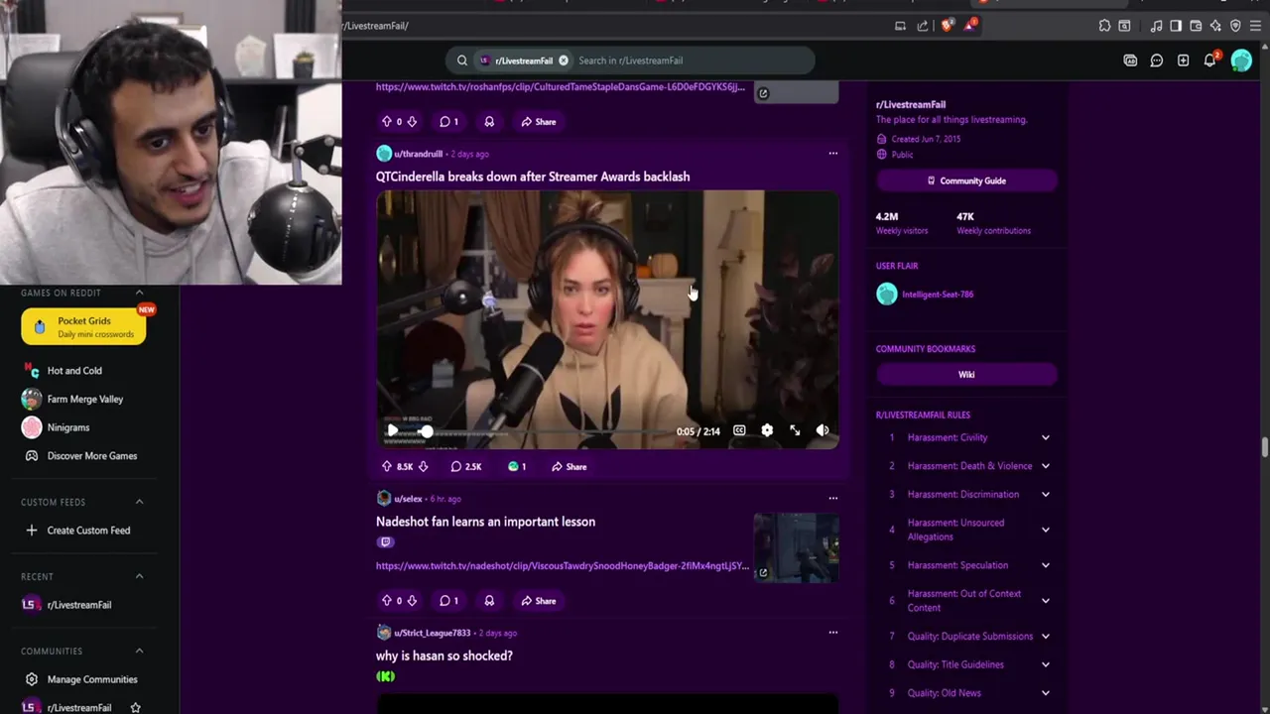
Task: Collapse the Custom Feeds section
Action: pos(139,502)
